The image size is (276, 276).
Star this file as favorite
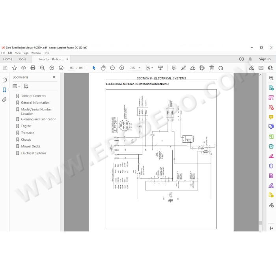14,68
